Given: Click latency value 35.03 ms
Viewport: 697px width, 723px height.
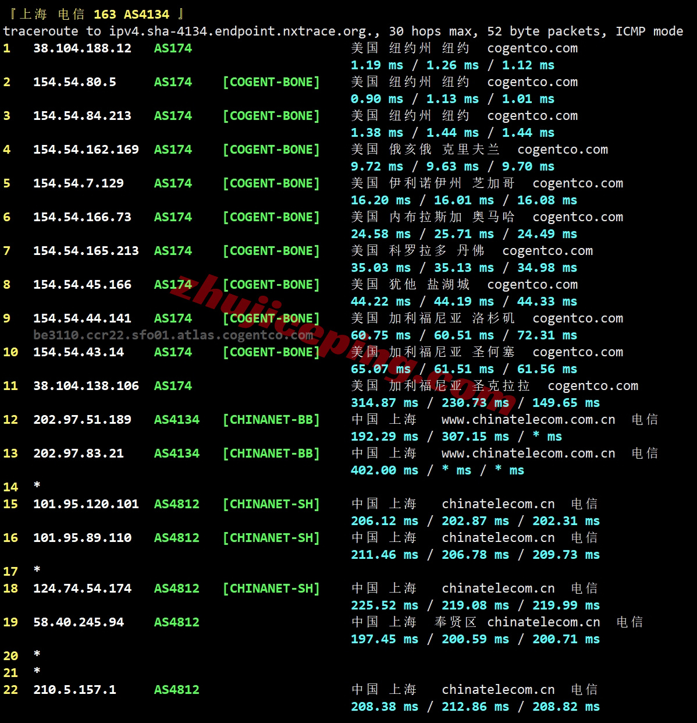Looking at the screenshot, I should [x=381, y=268].
